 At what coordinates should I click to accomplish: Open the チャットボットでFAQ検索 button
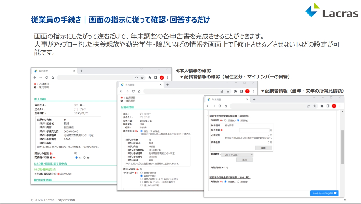point(324,193)
